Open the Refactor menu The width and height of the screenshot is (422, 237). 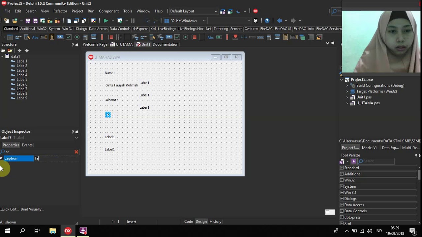click(x=60, y=11)
